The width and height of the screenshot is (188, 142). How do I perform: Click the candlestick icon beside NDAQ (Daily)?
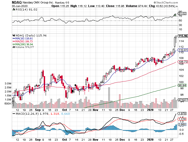pos(13,35)
